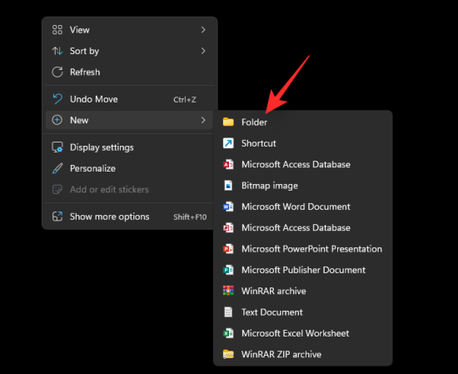Click the Microsoft PowerPoint Presentation icon
Screen dimensions: 458x374
coord(228,249)
